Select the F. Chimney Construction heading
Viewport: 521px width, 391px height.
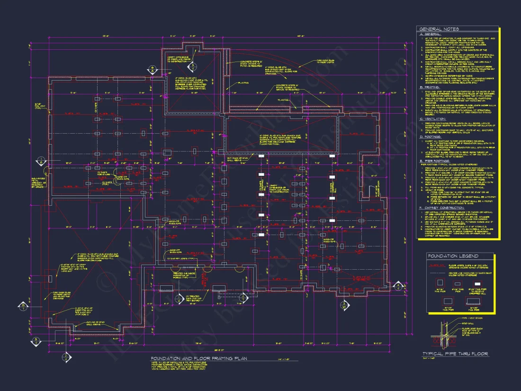(443, 208)
